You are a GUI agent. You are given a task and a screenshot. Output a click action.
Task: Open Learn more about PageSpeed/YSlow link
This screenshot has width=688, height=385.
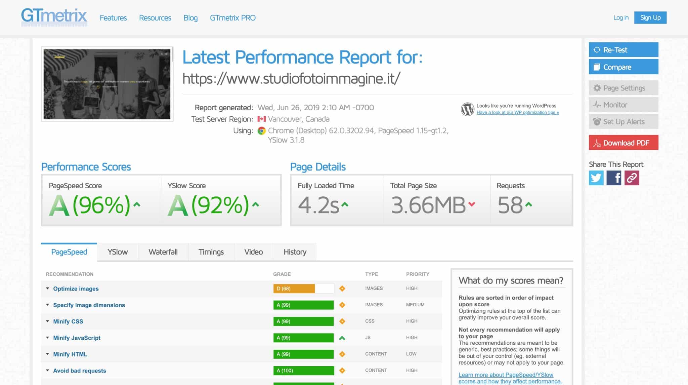(x=510, y=378)
